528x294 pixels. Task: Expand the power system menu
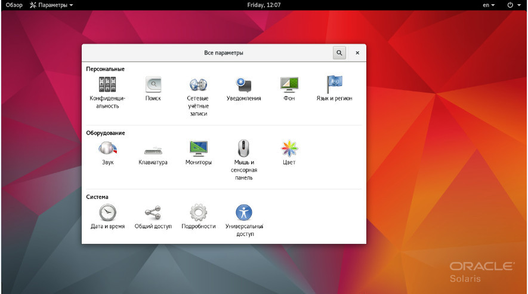(x=512, y=5)
